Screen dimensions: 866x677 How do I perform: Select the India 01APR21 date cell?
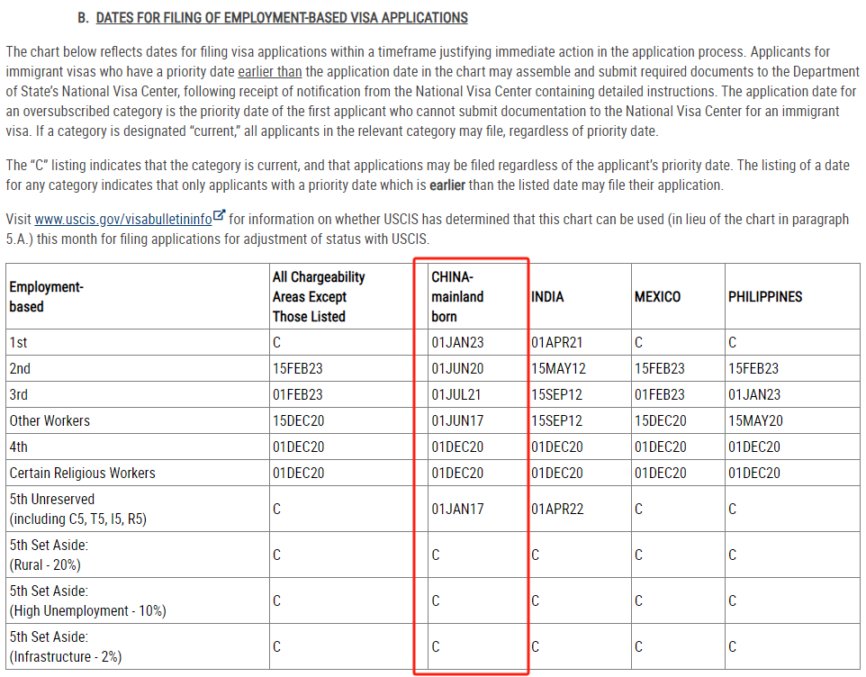pyautogui.click(x=557, y=343)
